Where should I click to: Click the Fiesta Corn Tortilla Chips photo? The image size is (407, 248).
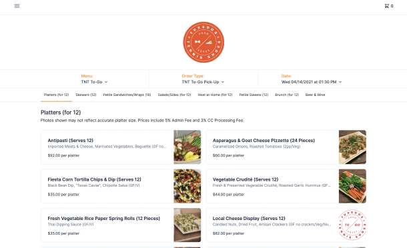point(187,186)
